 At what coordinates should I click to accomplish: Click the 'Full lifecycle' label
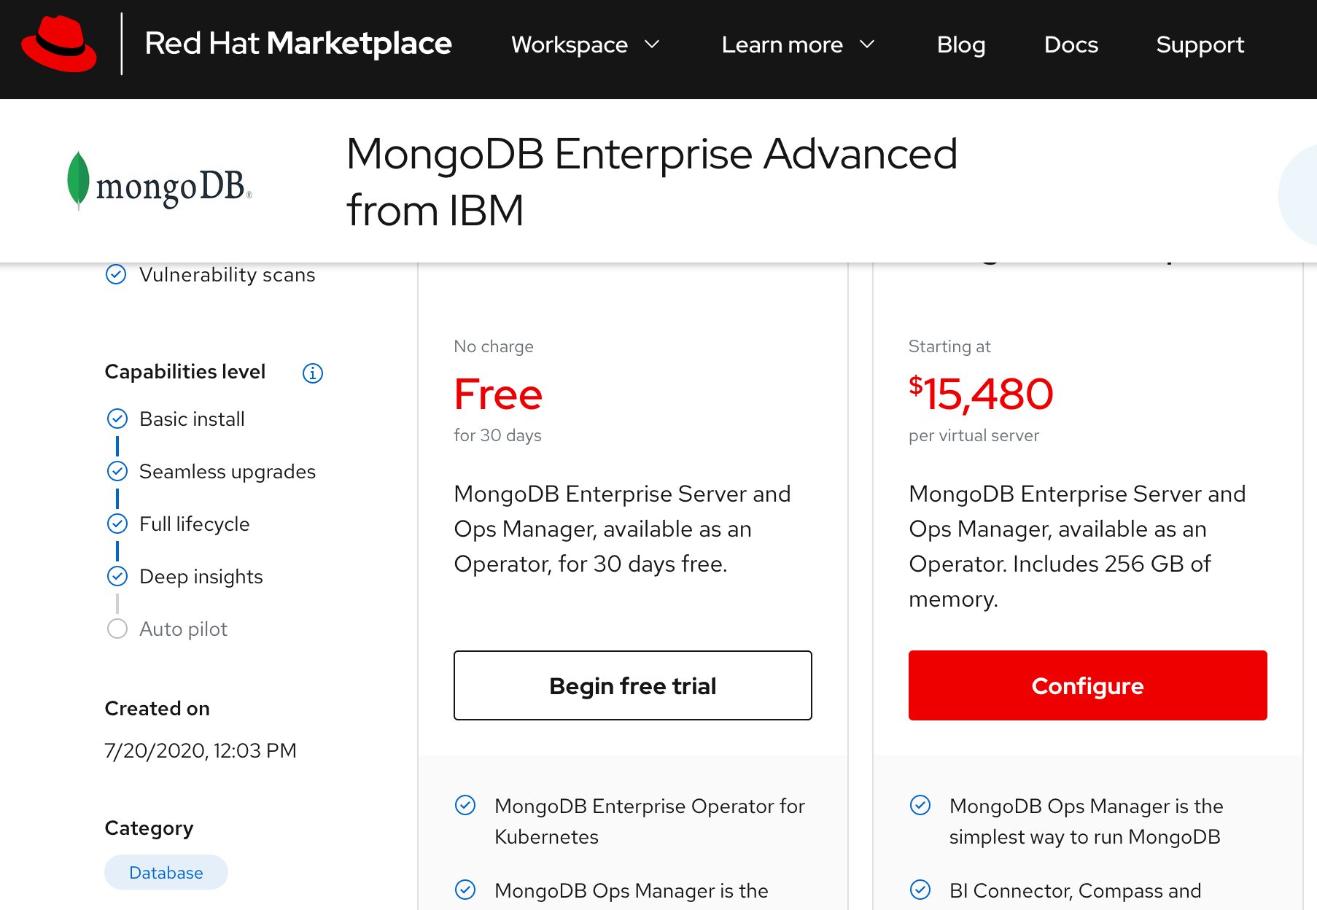(194, 524)
